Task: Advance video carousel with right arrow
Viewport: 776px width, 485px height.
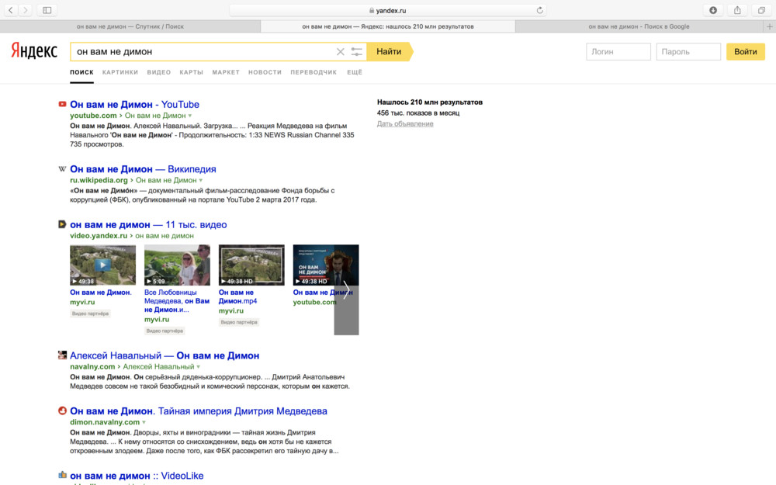Action: tap(346, 290)
